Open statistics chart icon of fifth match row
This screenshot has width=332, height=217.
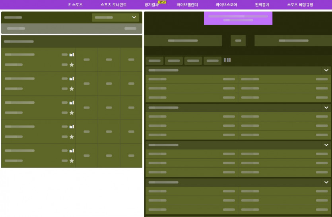click(x=72, y=150)
